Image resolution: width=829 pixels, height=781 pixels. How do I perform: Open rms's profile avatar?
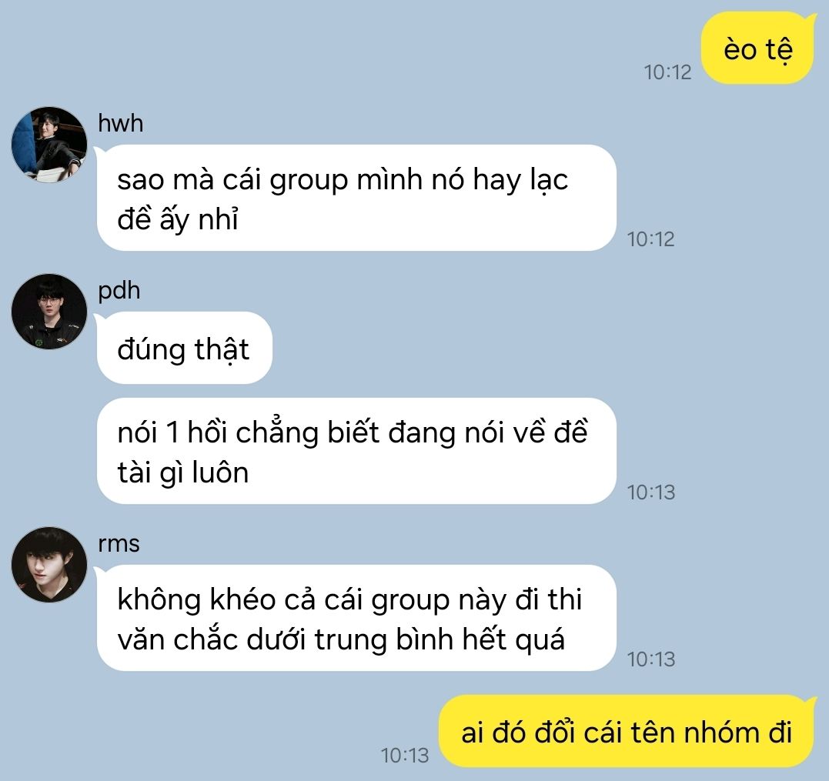pyautogui.click(x=49, y=564)
